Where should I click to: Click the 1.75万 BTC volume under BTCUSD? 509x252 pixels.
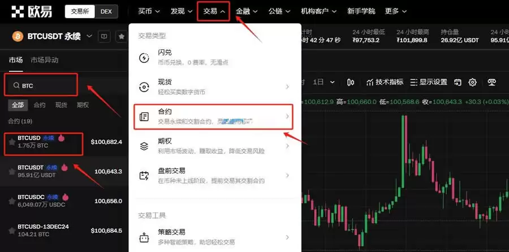click(33, 146)
